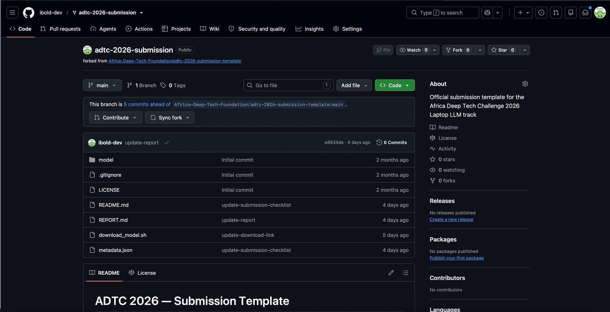Open pull requests icon in top header
The width and height of the screenshot is (610, 312).
pyautogui.click(x=556, y=13)
